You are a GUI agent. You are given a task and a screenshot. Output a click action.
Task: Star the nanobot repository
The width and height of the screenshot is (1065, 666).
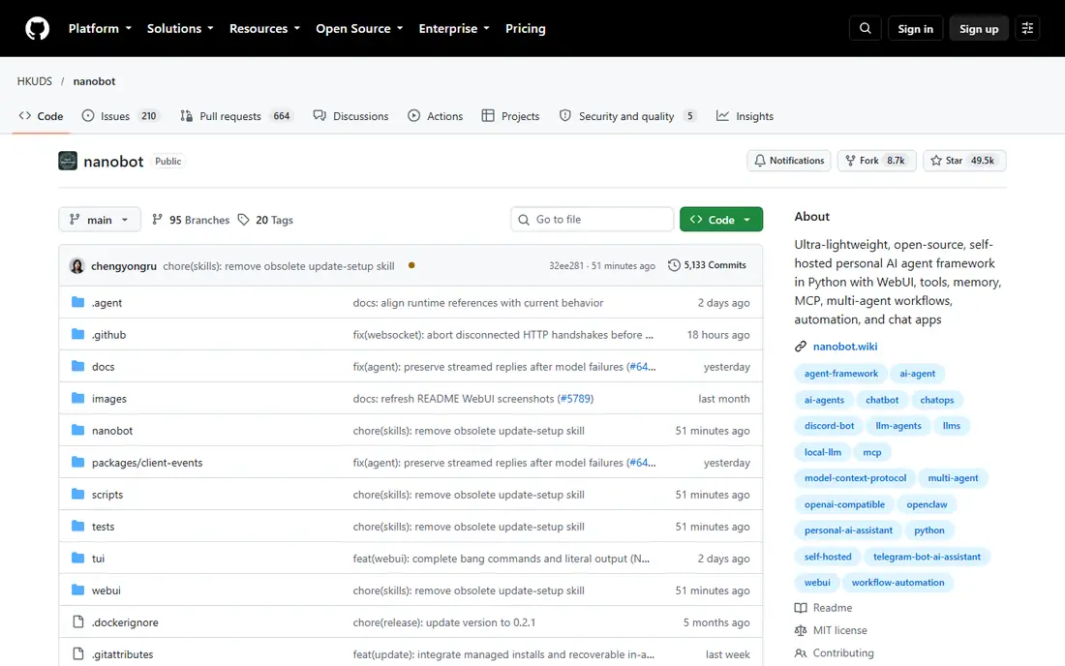[964, 161]
